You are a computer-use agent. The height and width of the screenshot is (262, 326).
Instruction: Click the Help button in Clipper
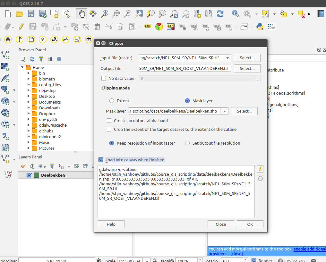click(x=111, y=224)
